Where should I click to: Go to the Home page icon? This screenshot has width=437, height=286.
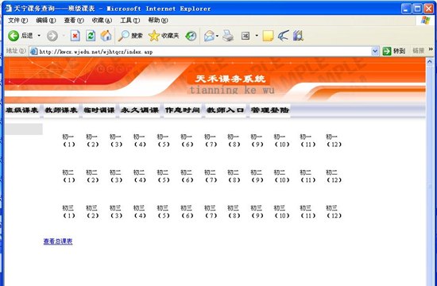pyautogui.click(x=106, y=36)
